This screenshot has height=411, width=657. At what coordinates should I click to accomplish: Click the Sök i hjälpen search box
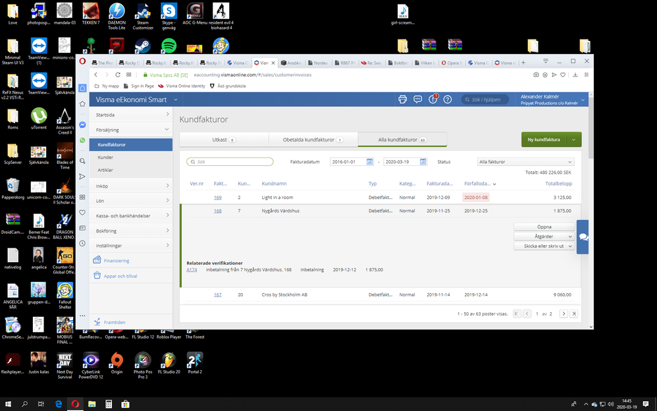(x=485, y=99)
